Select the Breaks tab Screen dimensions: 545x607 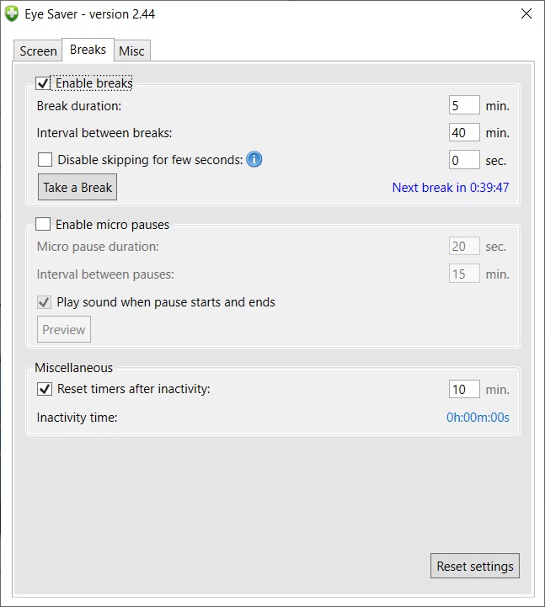pyautogui.click(x=88, y=50)
